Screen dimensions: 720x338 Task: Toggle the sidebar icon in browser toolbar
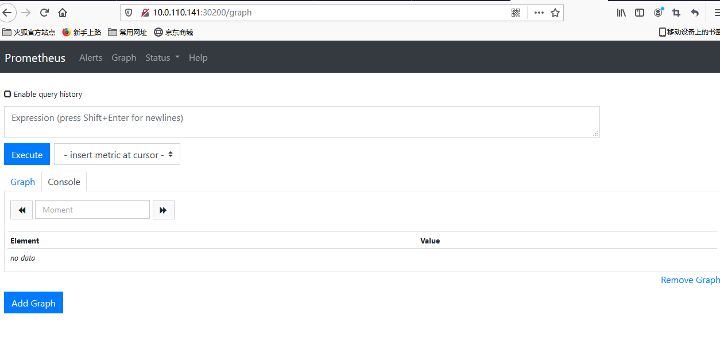(x=640, y=13)
